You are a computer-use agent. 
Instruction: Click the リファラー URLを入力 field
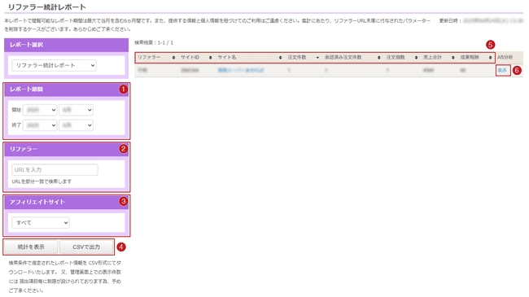pyautogui.click(x=55, y=170)
